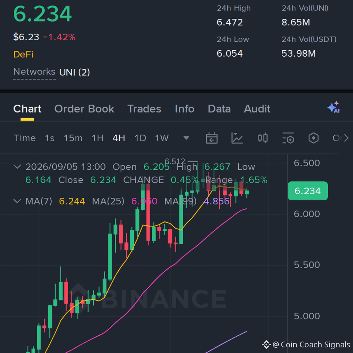Open the DeFi category link
Image resolution: width=353 pixels, height=353 pixels.
pos(23,54)
